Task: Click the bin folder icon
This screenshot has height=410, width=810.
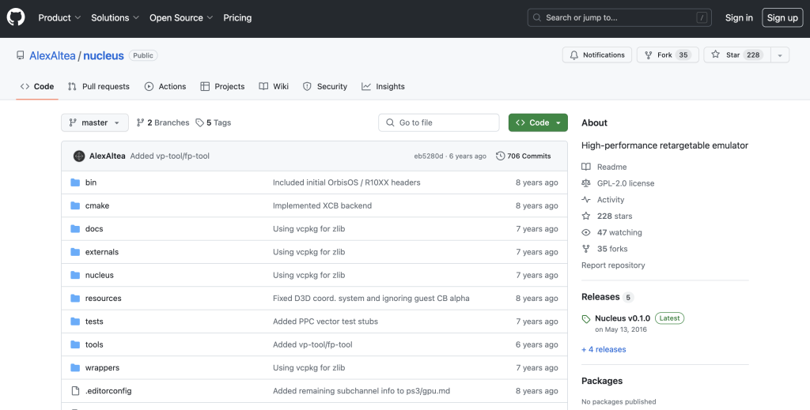Action: [75, 182]
